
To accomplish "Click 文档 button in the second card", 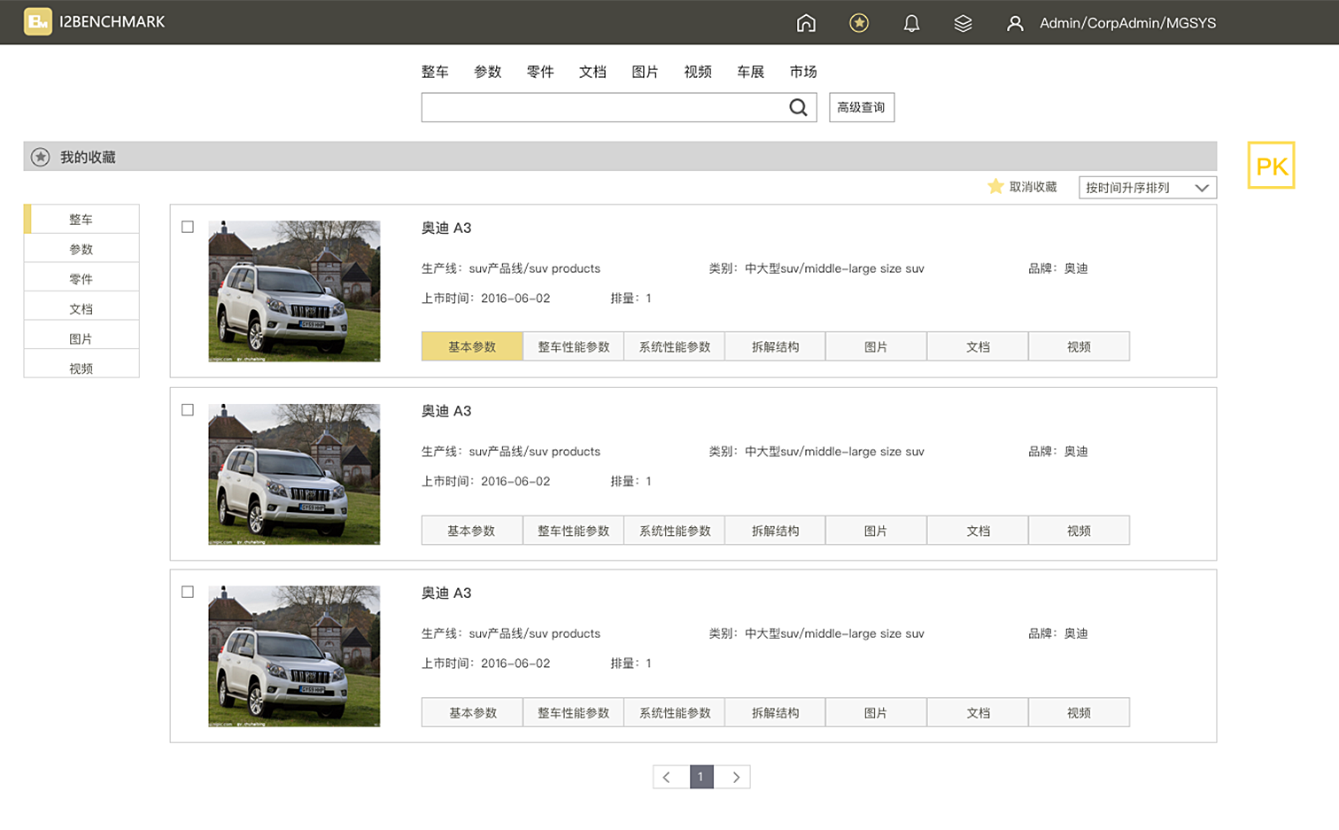I will click(x=978, y=531).
